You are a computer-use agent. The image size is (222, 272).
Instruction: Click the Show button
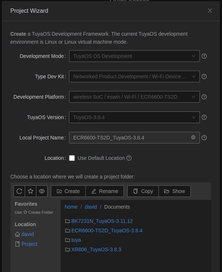(x=175, y=191)
